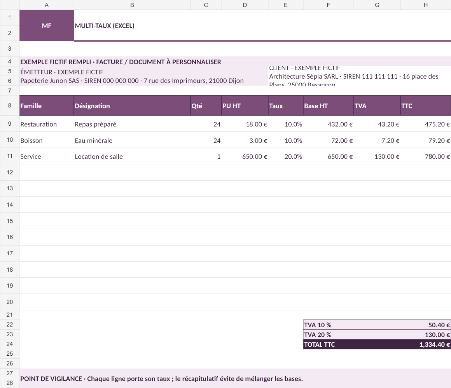This screenshot has height=388, width=451.
Task: Select row 12 header
Action: pos(9,172)
